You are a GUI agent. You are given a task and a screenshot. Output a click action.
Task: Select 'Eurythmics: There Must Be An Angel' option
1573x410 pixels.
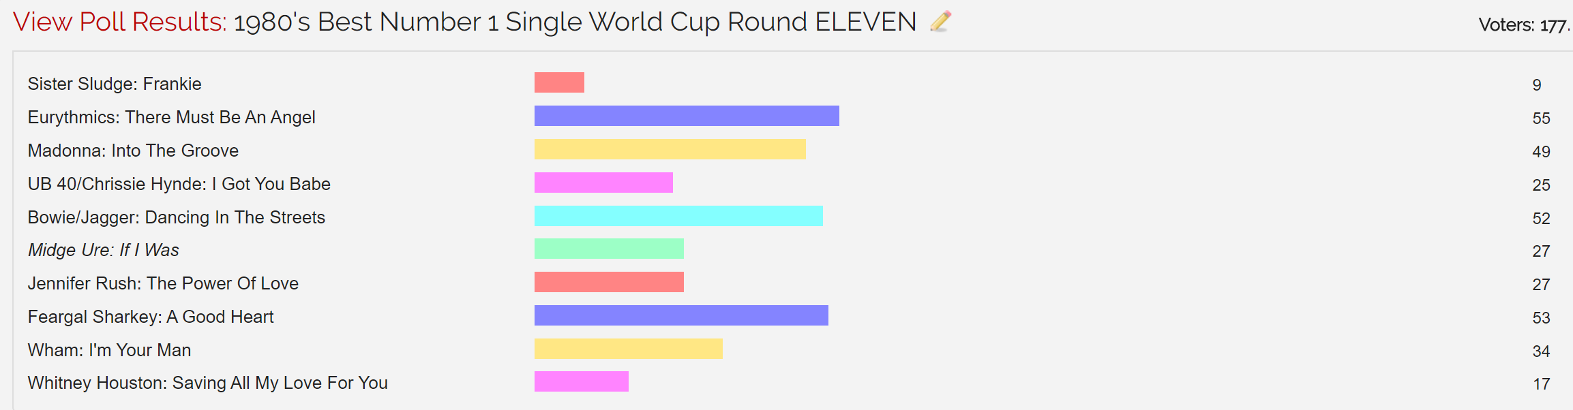[x=172, y=117]
